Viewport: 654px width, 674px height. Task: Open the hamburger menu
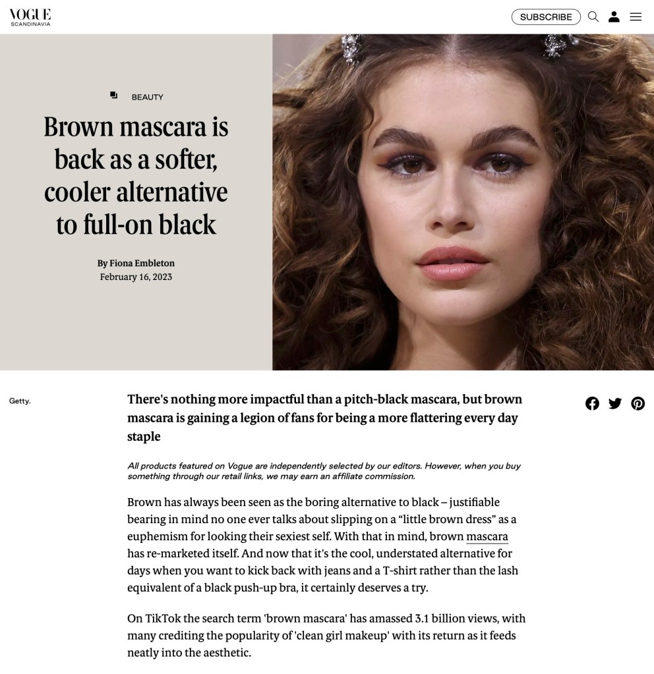pyautogui.click(x=636, y=16)
